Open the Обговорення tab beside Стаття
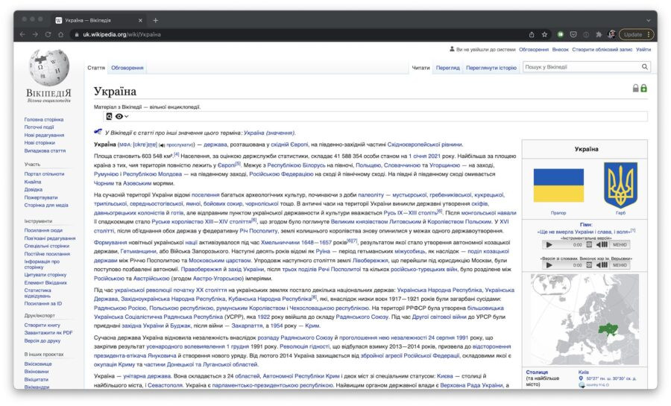This screenshot has height=406, width=671. (127, 68)
